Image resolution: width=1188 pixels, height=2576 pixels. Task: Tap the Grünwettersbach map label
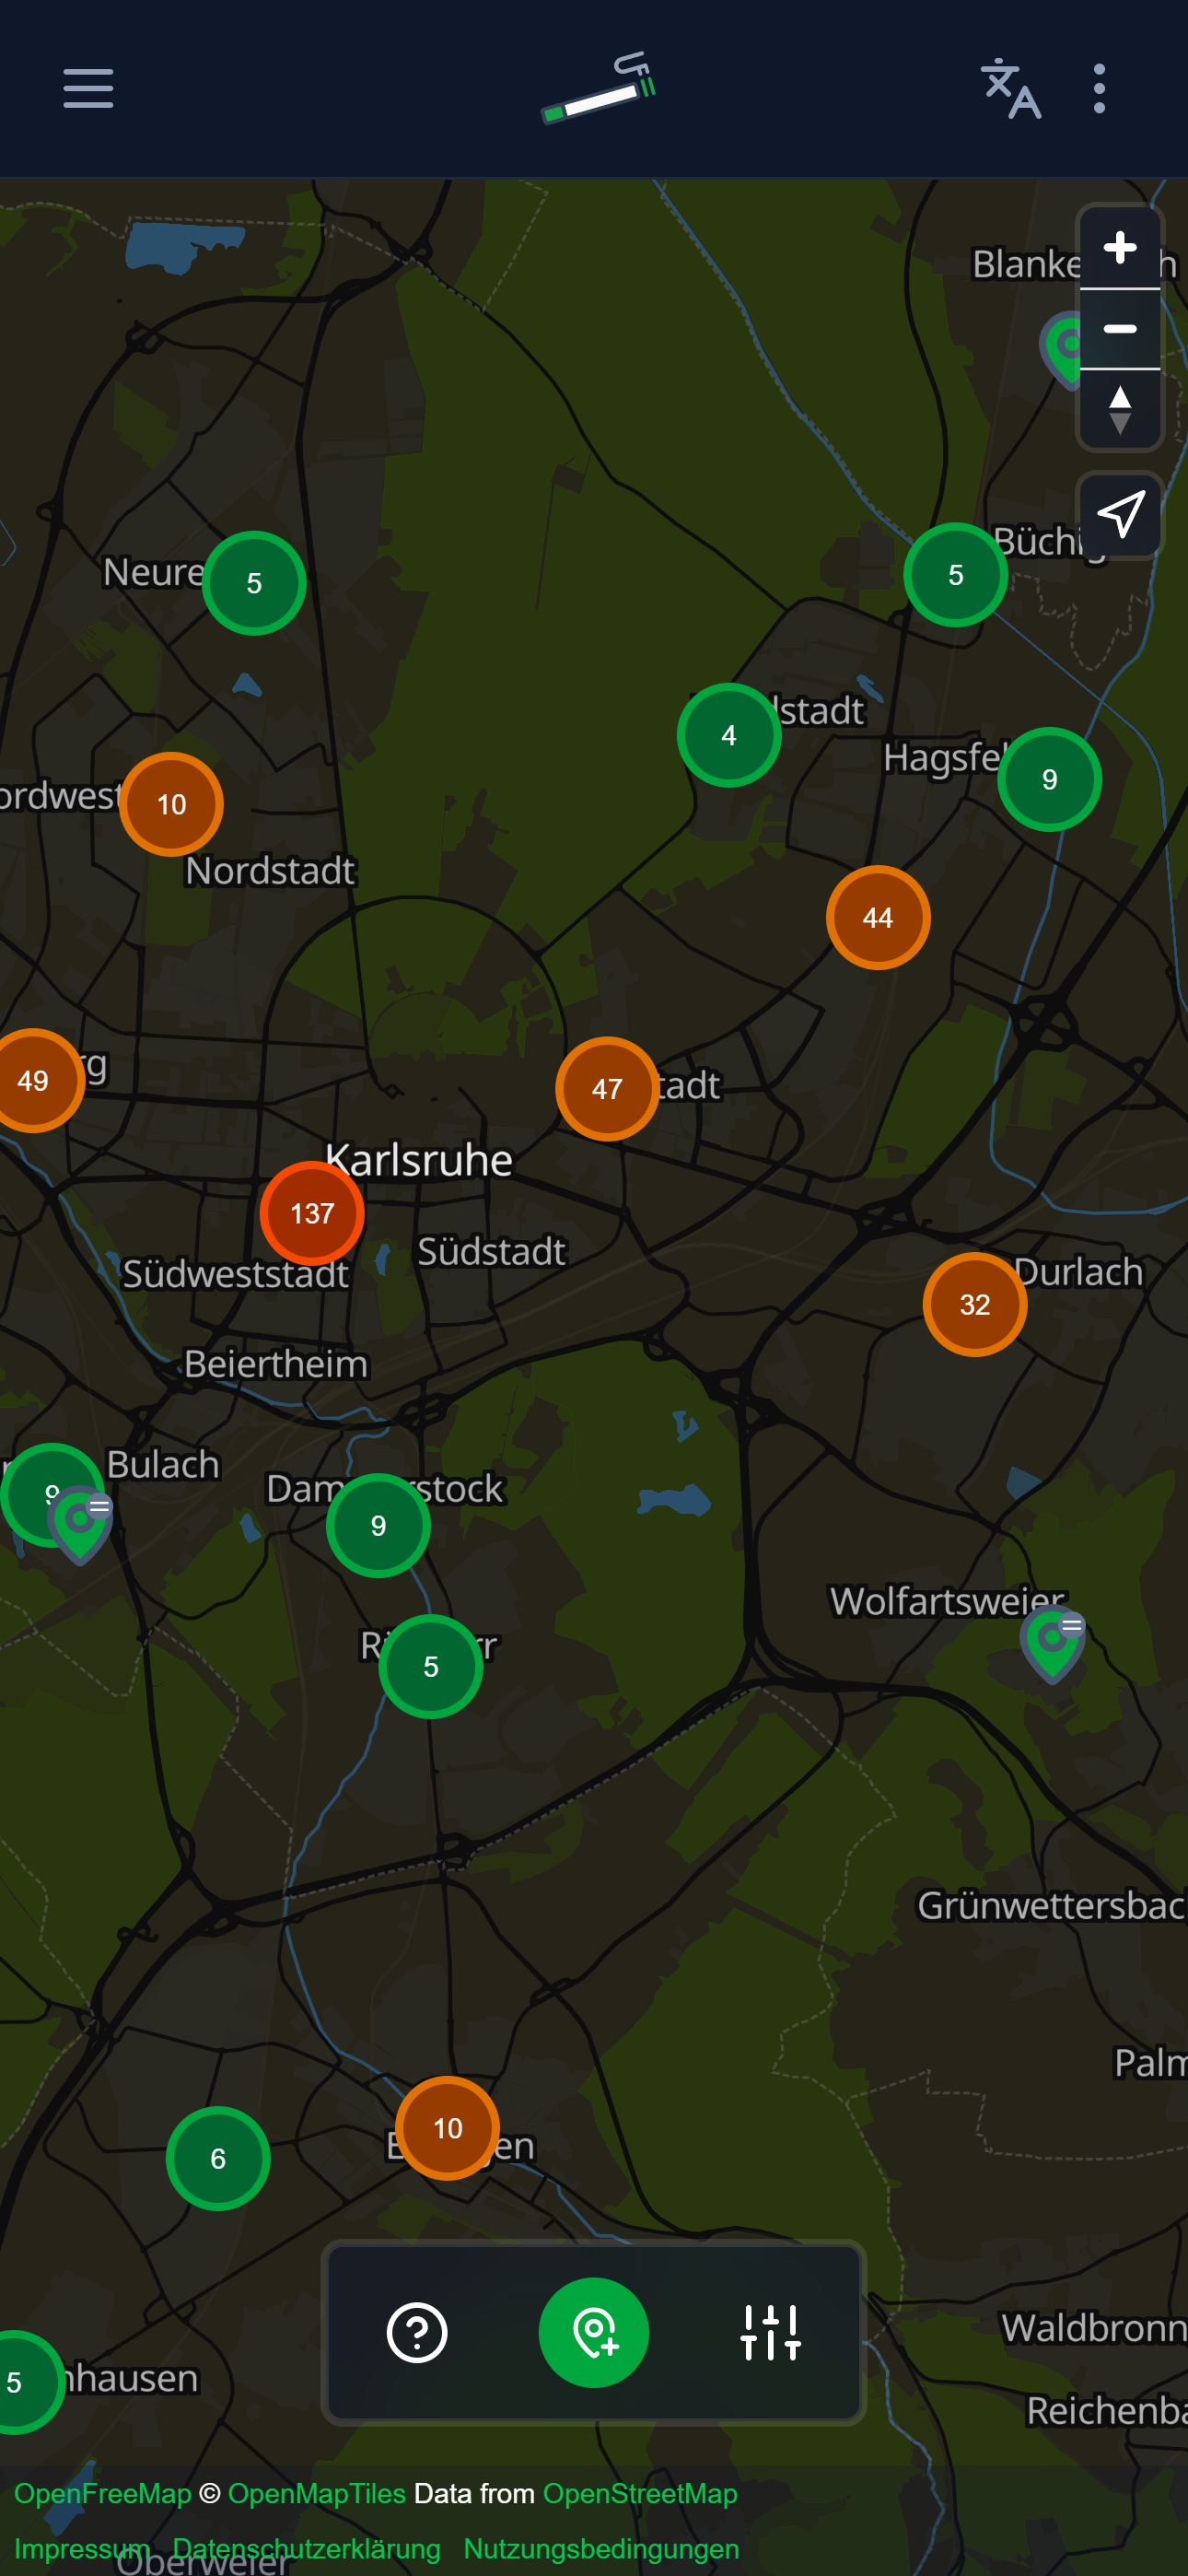click(1052, 1905)
